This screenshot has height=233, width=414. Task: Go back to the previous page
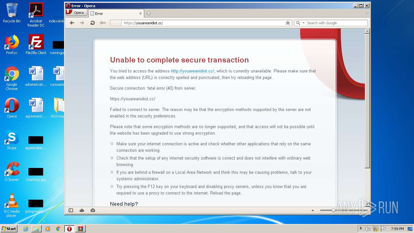72,23
